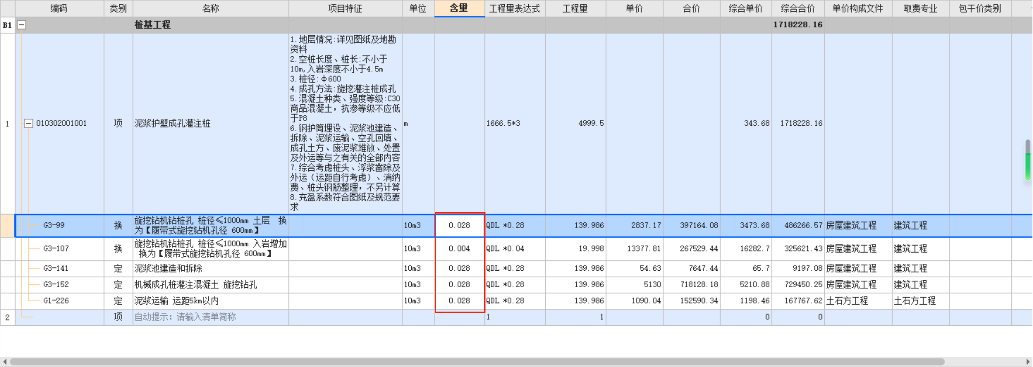Image resolution: width=1033 pixels, height=367 pixels.
Task: Select row code G3-152
Action: pyautogui.click(x=56, y=284)
